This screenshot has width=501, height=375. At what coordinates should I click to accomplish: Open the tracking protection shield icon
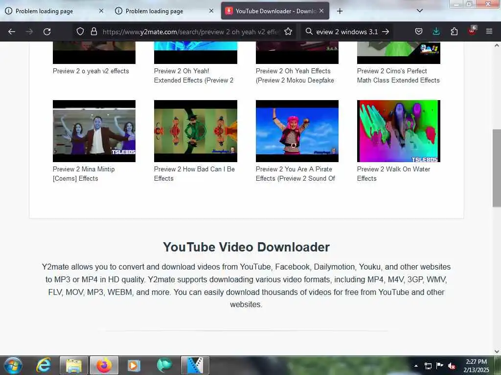pos(80,31)
